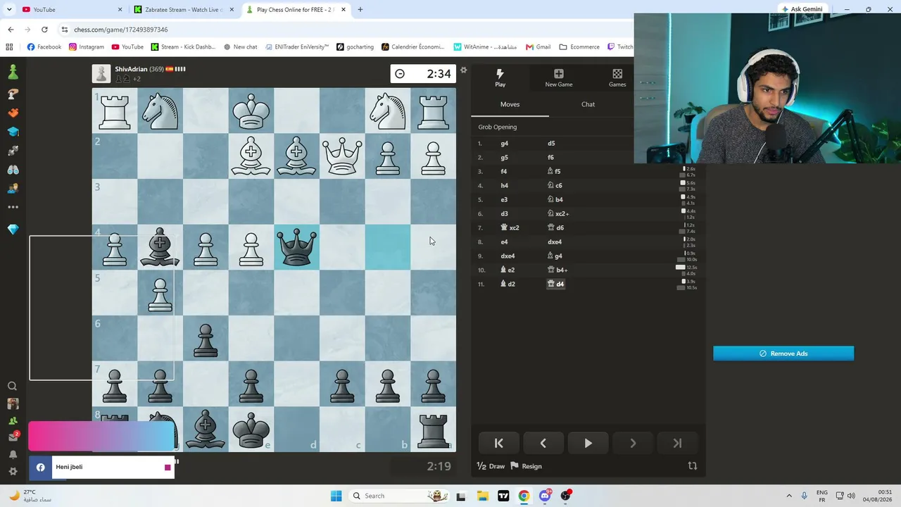Open the Windows Start menu
The width and height of the screenshot is (901, 507).
coord(336,496)
